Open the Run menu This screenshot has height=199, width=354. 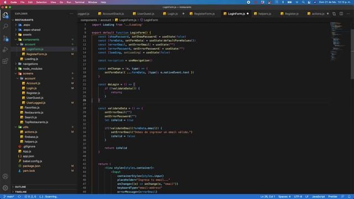coord(69,2)
